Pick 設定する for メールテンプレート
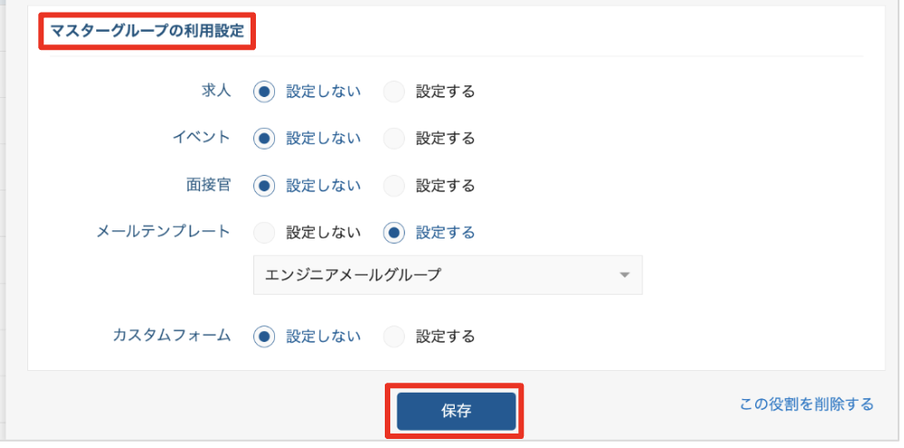The width and height of the screenshot is (904, 448). click(395, 232)
